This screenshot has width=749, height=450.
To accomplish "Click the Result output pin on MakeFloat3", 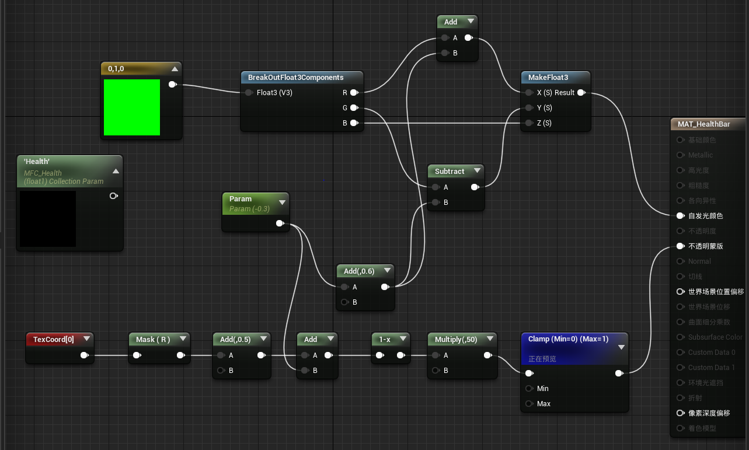I will [x=580, y=93].
